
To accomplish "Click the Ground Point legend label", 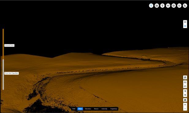I will pyautogui.click(x=9, y=45).
